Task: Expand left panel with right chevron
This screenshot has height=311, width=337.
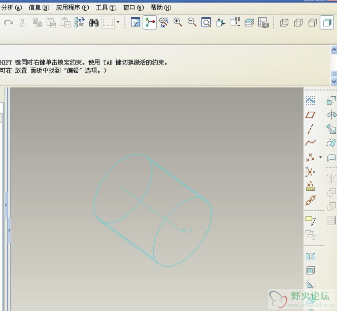Action: (9, 230)
